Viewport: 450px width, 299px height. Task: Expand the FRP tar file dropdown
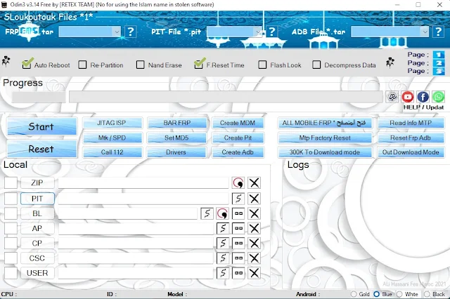117,32
